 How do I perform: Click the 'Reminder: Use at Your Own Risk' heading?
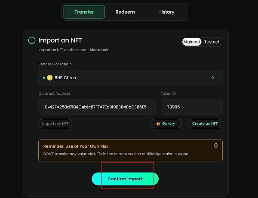[74, 146]
